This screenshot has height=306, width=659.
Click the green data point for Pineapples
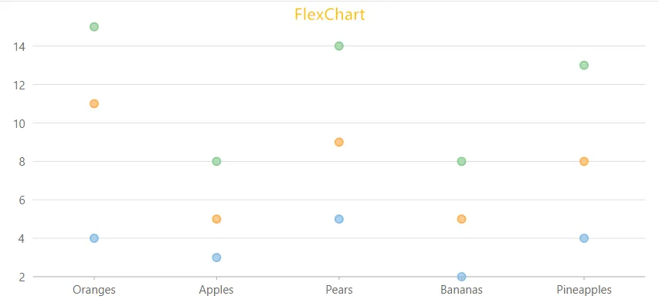[584, 66]
